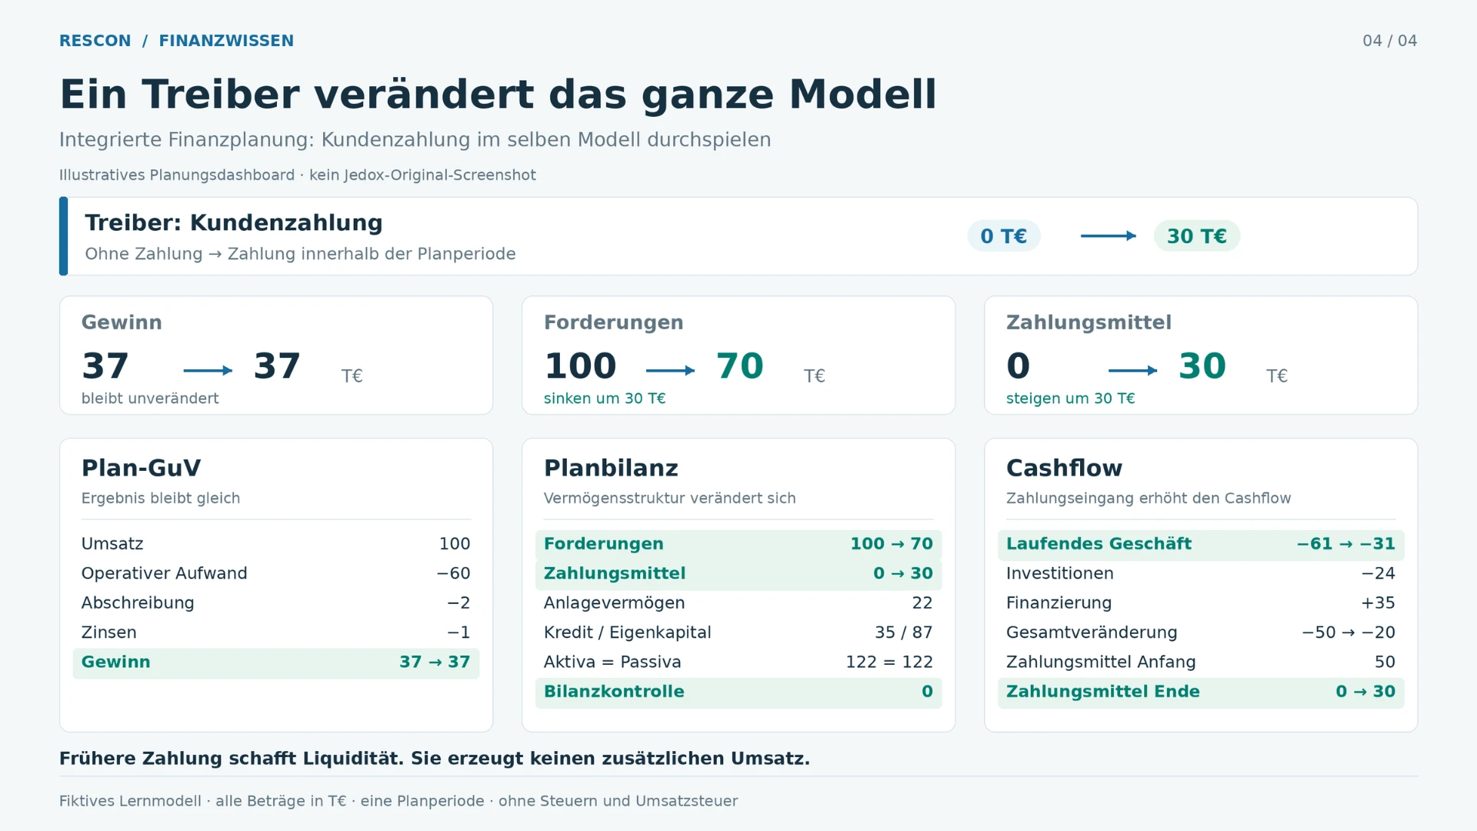
Task: Click the 'Zahlungseingang erhöht den Cashflow' subtitle
Action: point(1149,499)
